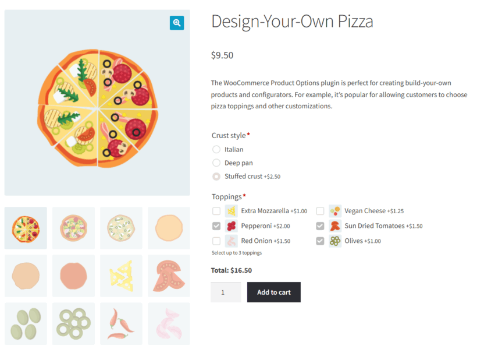Disable the Olives topping
This screenshot has height=349, width=477.
click(319, 241)
